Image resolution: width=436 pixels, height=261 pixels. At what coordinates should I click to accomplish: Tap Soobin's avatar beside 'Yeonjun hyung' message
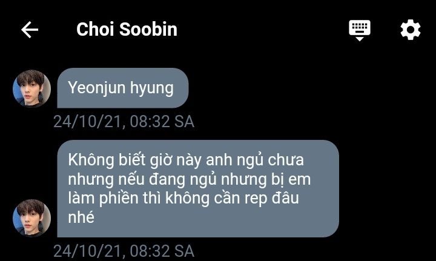click(x=31, y=88)
